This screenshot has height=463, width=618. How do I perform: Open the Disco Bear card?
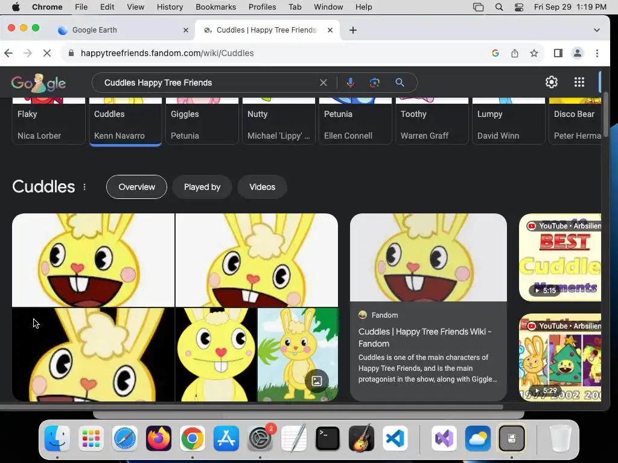pyautogui.click(x=575, y=121)
